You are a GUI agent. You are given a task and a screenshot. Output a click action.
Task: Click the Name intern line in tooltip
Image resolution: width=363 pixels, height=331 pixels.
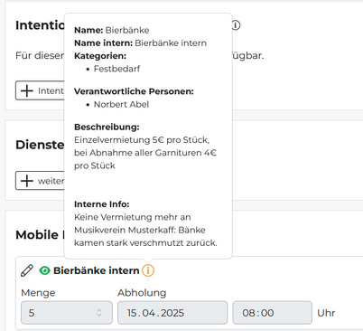point(140,43)
